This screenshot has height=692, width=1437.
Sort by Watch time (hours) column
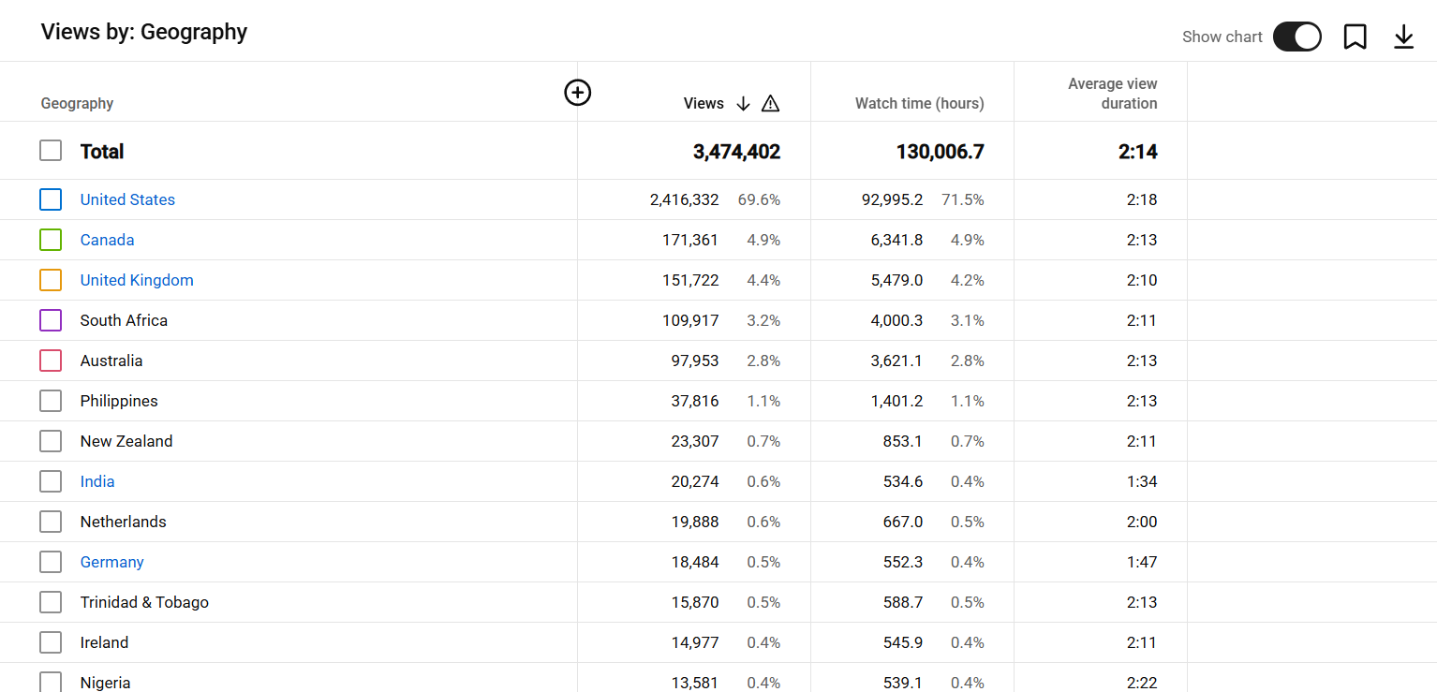[x=919, y=104]
